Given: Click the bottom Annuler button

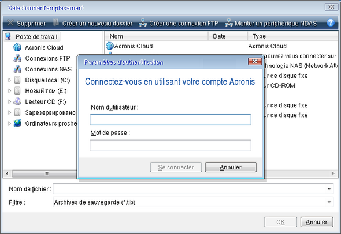Looking at the screenshot, I should pyautogui.click(x=316, y=222).
